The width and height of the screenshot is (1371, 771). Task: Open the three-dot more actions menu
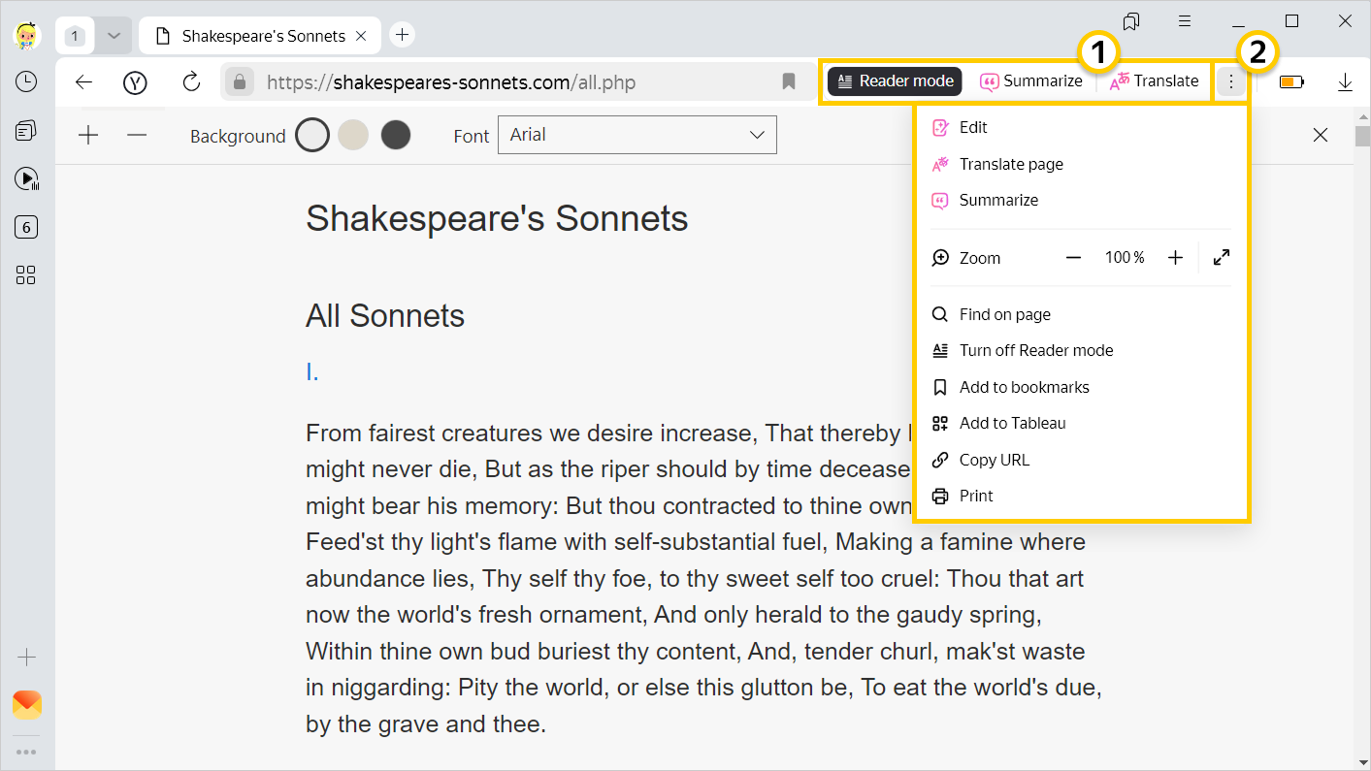pyautogui.click(x=1231, y=82)
